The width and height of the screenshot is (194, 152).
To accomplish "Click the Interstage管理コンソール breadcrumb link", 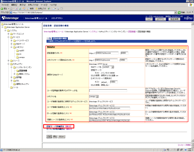I will pos(53,32).
